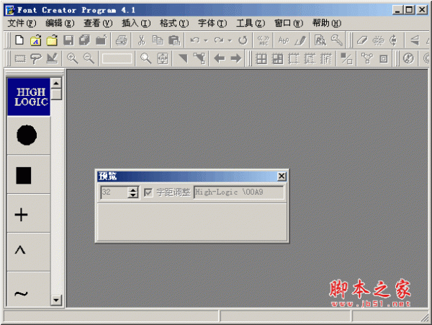Click the plain magnifier zoom icon

(x=146, y=58)
